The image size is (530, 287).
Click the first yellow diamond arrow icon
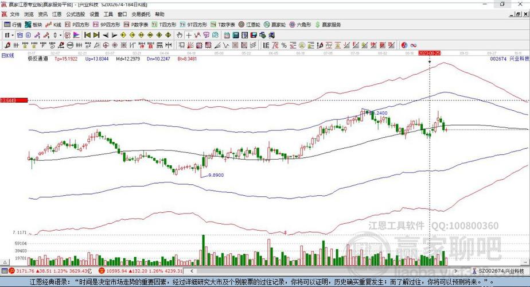tap(123, 35)
